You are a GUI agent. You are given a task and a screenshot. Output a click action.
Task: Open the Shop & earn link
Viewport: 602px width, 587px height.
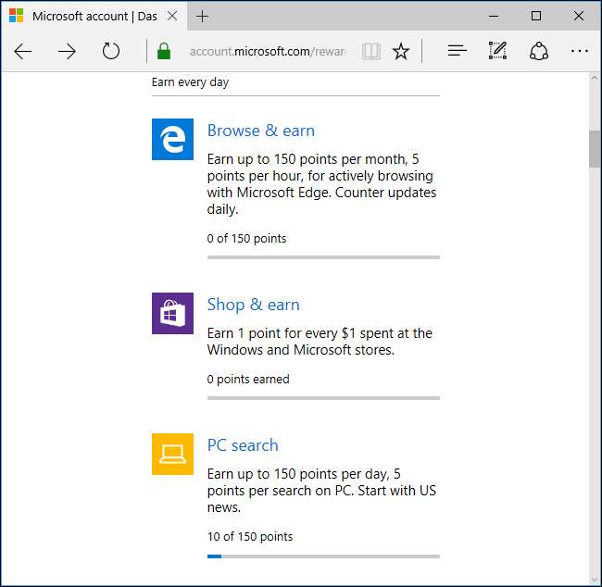pos(253,305)
